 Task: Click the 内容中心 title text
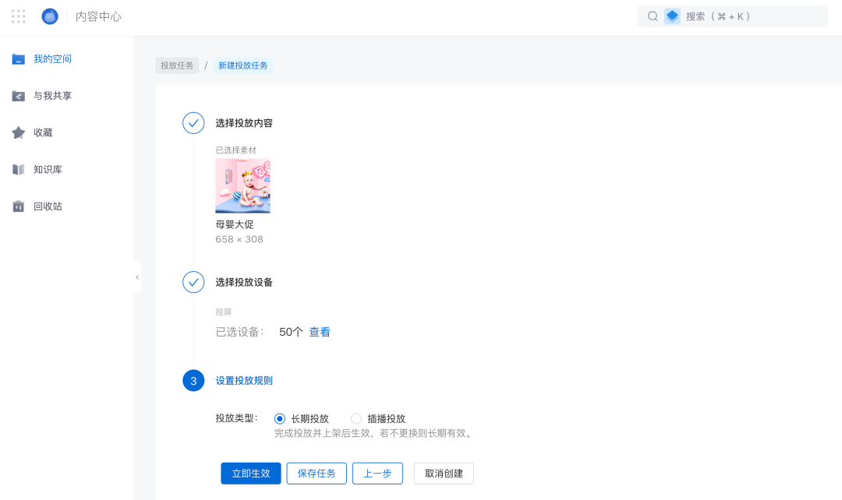(x=98, y=16)
